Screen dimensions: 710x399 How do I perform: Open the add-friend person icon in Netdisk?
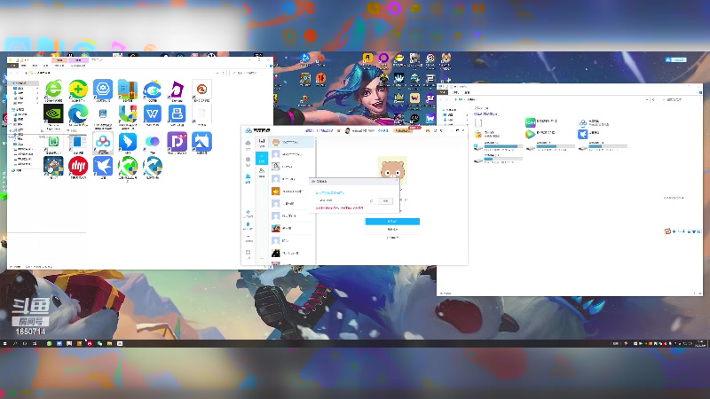262,171
